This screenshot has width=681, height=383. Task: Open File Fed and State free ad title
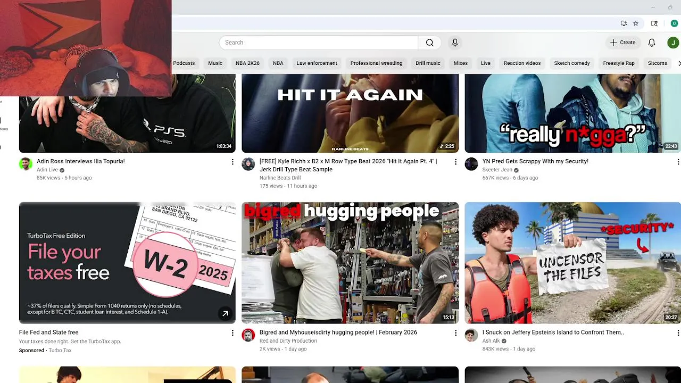[x=48, y=332]
